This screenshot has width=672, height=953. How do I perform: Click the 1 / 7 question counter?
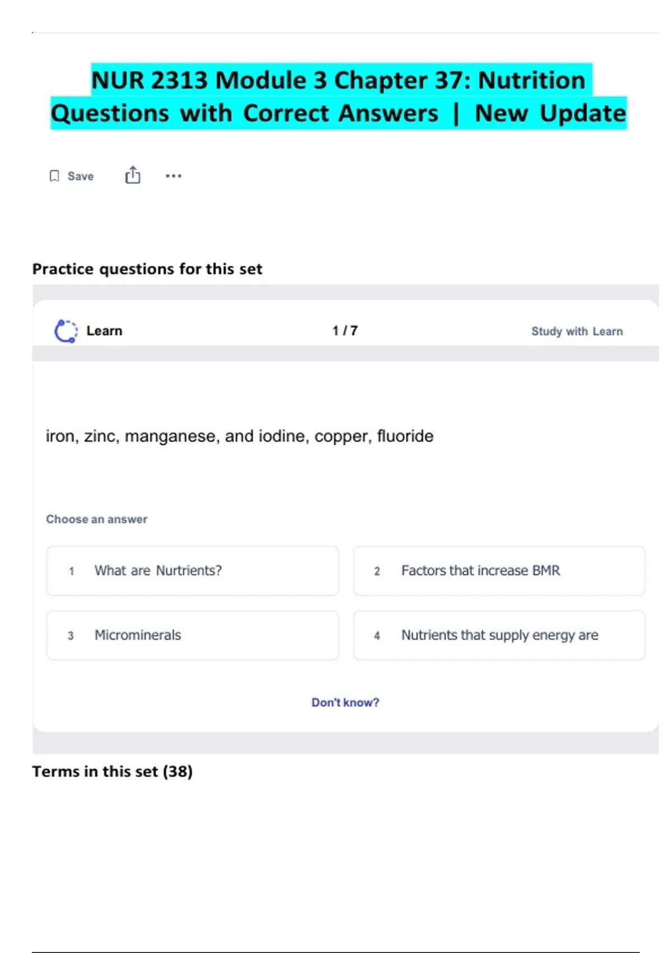345,331
